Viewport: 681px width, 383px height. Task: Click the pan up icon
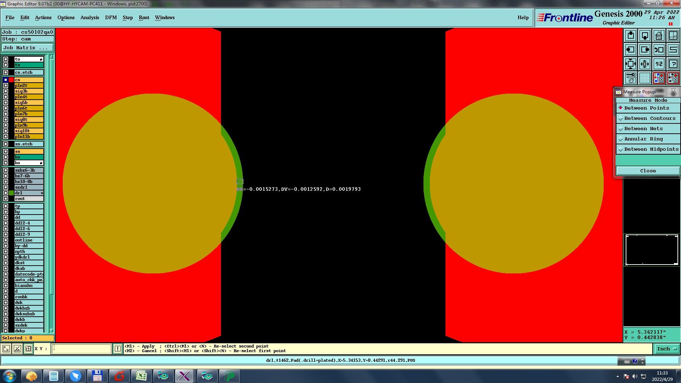pos(631,35)
